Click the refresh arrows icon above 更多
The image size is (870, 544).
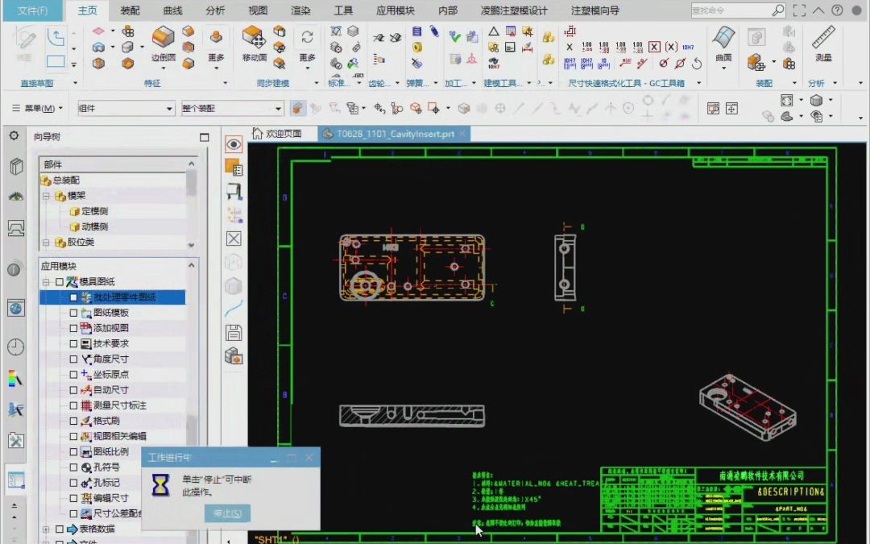[x=308, y=36]
